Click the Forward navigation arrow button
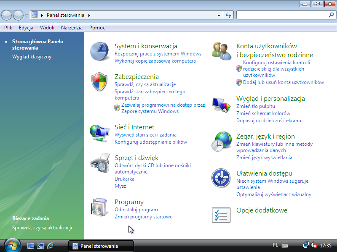Image resolution: width=337 pixels, height=252 pixels. [x=18, y=15]
